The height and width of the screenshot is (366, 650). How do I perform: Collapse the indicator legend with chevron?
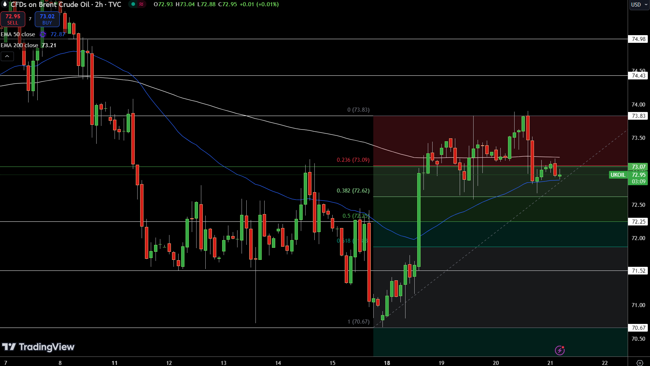click(7, 56)
